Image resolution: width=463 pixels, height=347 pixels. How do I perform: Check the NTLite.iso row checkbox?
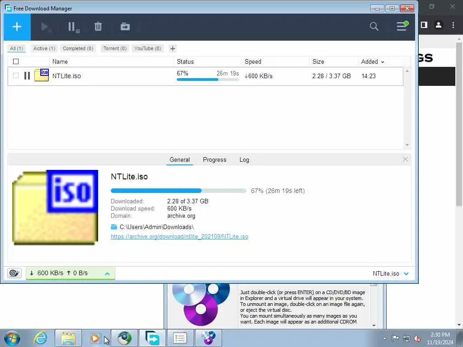16,75
